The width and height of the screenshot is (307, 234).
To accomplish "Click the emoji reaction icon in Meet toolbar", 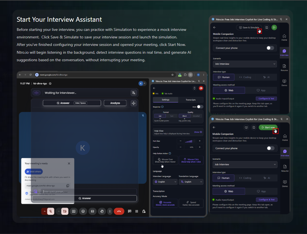I will [x=83, y=211].
